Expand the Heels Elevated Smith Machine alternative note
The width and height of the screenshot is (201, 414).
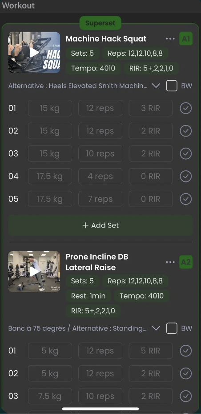[x=156, y=86]
